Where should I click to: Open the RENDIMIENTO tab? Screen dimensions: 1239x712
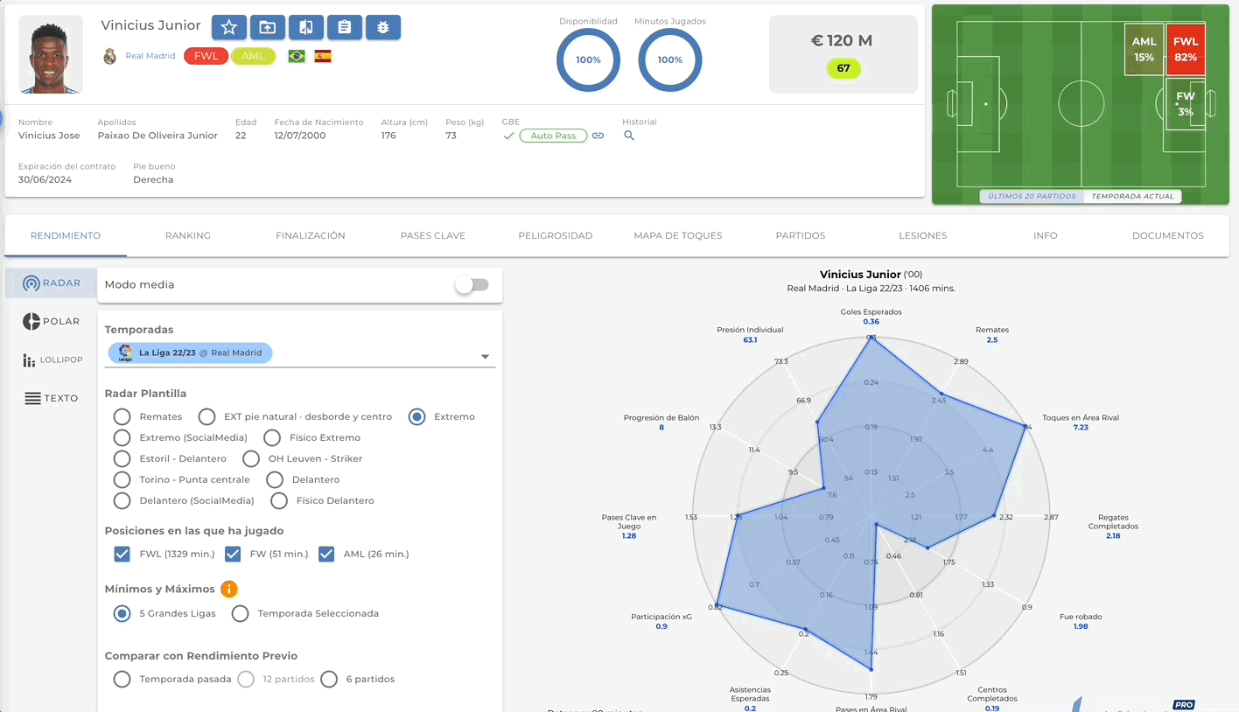click(66, 236)
